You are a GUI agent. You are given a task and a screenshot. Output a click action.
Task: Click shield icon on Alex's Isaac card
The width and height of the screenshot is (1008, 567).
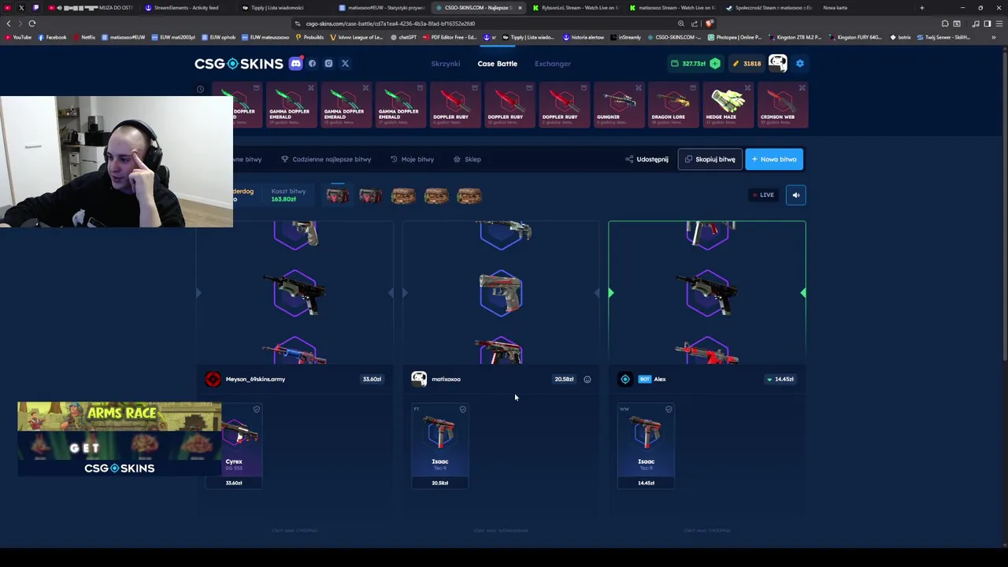tap(669, 409)
